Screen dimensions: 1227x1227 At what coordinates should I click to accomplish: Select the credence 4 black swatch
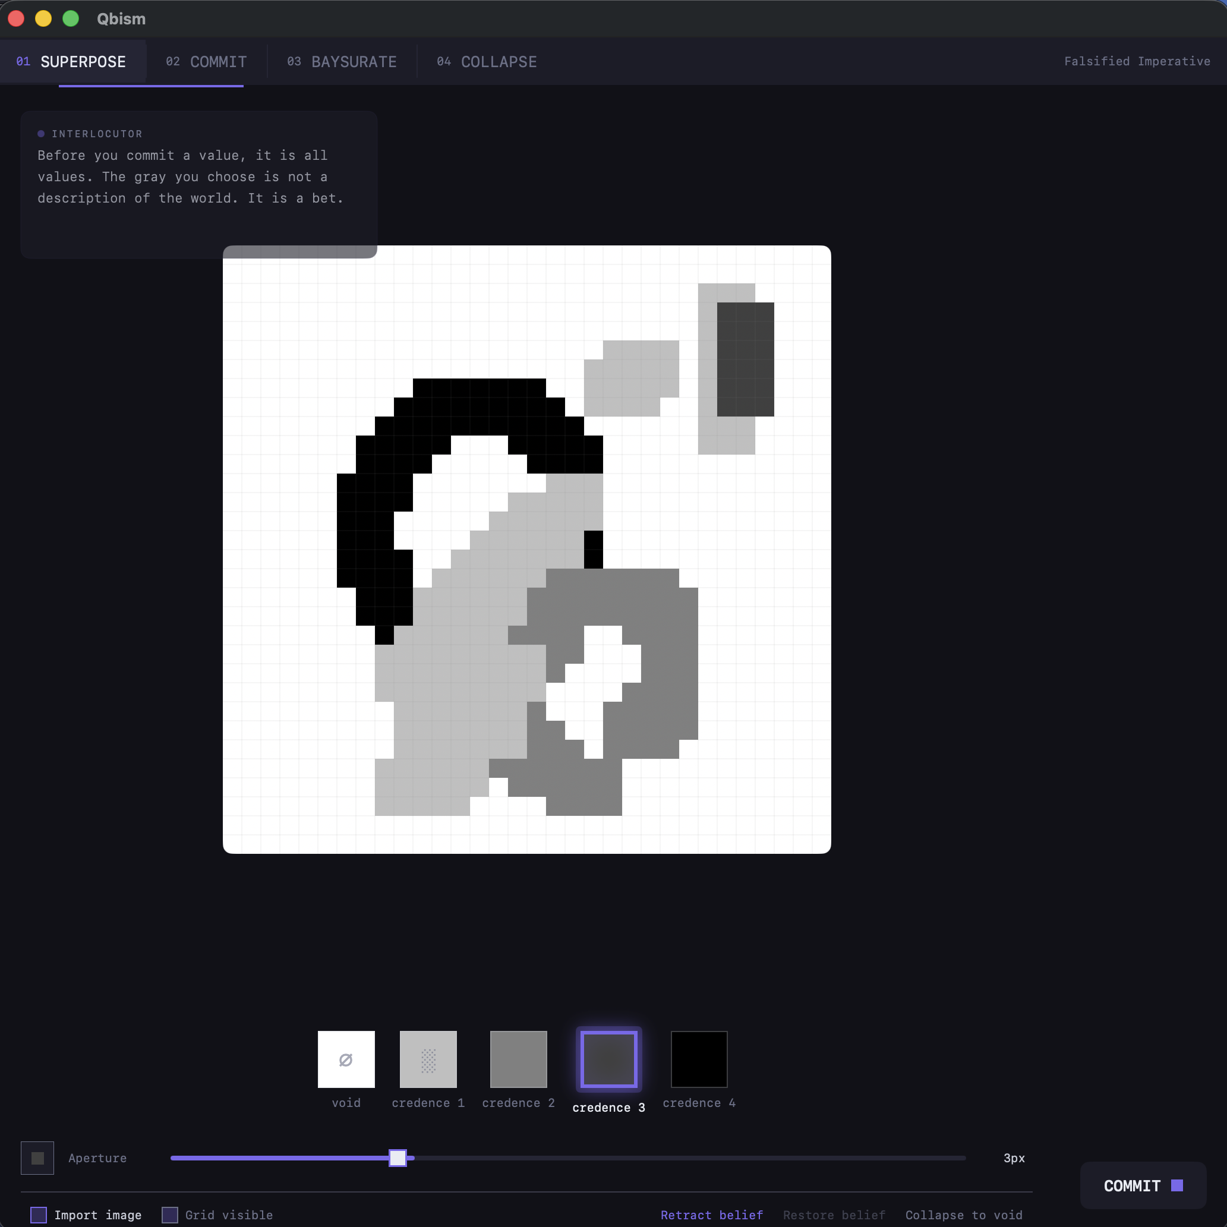pyautogui.click(x=699, y=1059)
